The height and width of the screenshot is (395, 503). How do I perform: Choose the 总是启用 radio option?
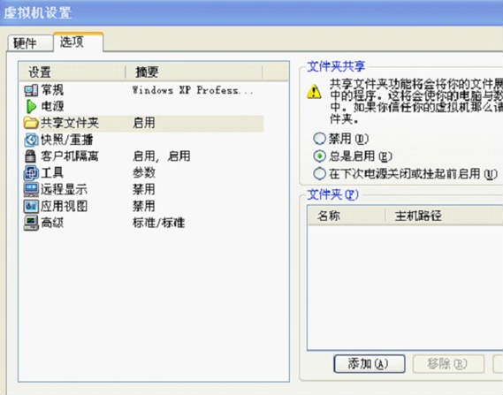point(319,156)
